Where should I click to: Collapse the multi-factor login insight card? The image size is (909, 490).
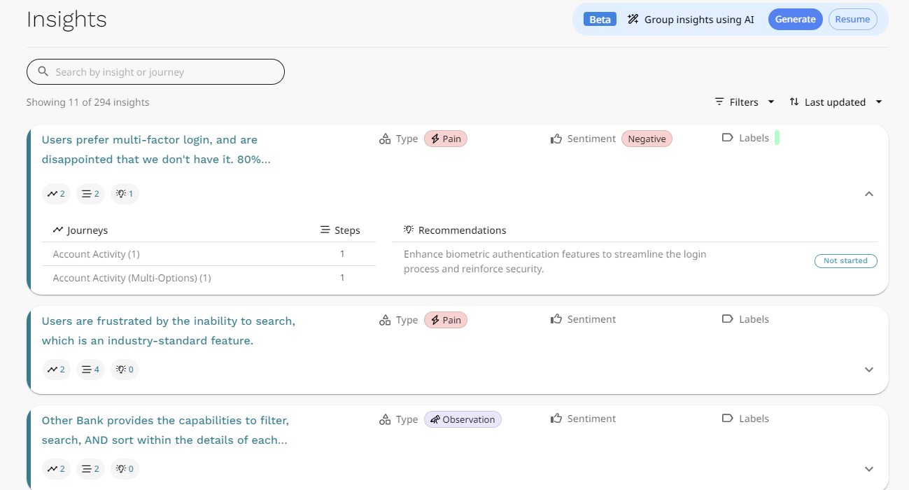tap(868, 194)
